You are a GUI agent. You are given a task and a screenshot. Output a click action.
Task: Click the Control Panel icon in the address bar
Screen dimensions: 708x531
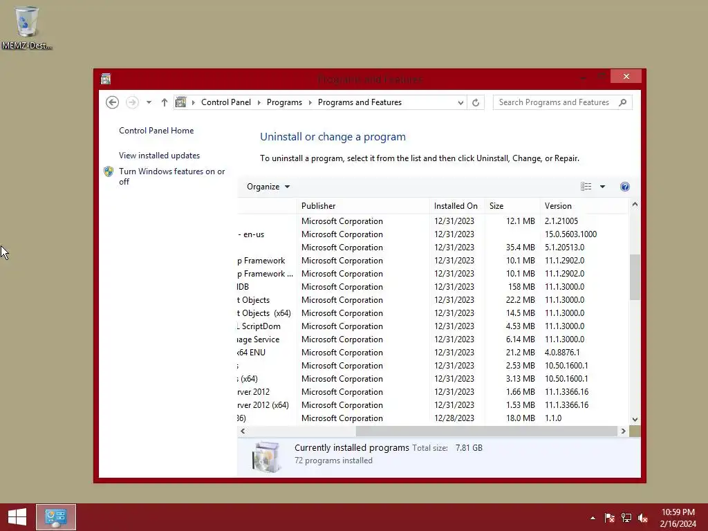pos(181,102)
